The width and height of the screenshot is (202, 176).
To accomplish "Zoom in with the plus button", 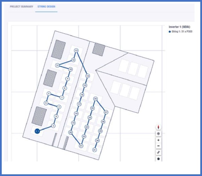I will coord(158,140).
